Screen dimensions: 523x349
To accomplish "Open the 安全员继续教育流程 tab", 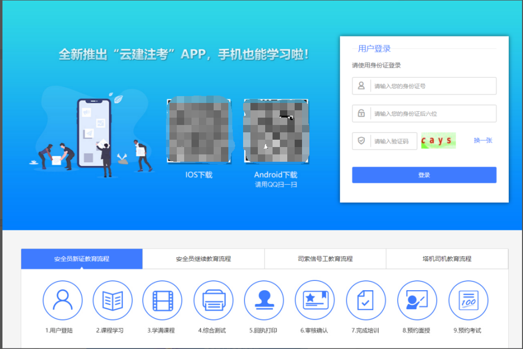I will (x=203, y=259).
